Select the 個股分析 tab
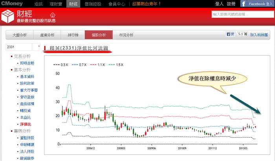Image resolution: width=275 pixels, height=161 pixels. tap(99, 35)
